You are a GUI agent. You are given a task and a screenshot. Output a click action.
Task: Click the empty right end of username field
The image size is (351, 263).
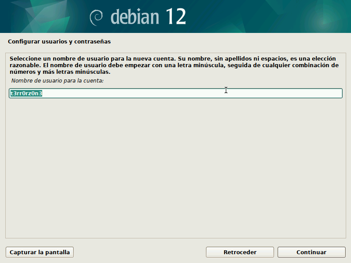coord(308,94)
